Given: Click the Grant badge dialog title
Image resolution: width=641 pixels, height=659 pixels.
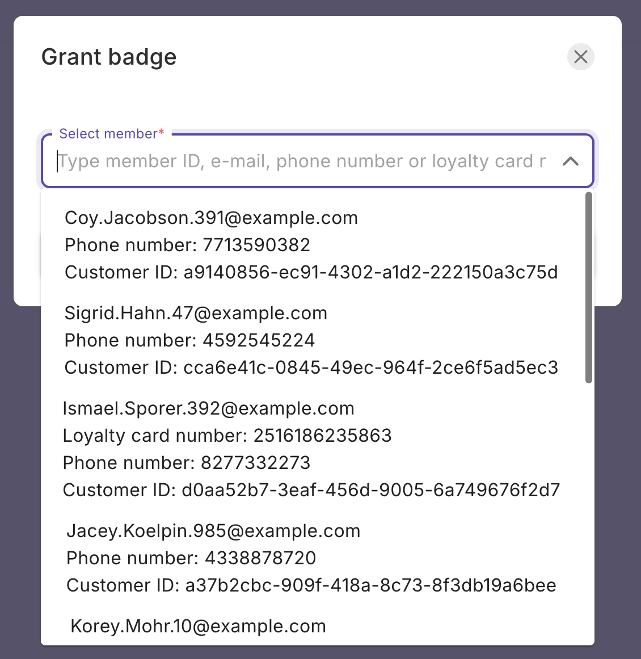Looking at the screenshot, I should [x=109, y=57].
